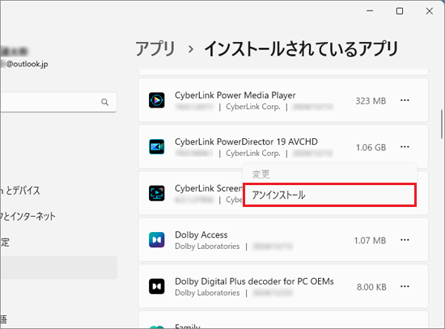Click the Dolby Digital Plus decoder icon
445x329 pixels.
[x=157, y=286]
